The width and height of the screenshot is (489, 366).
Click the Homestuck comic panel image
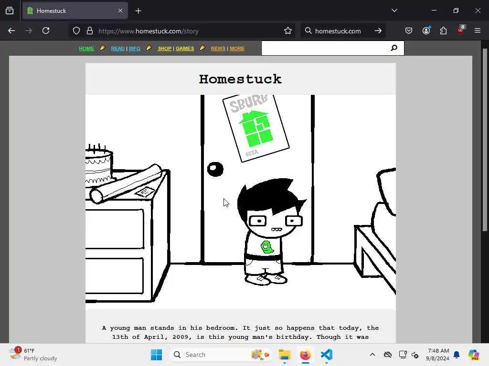241,202
